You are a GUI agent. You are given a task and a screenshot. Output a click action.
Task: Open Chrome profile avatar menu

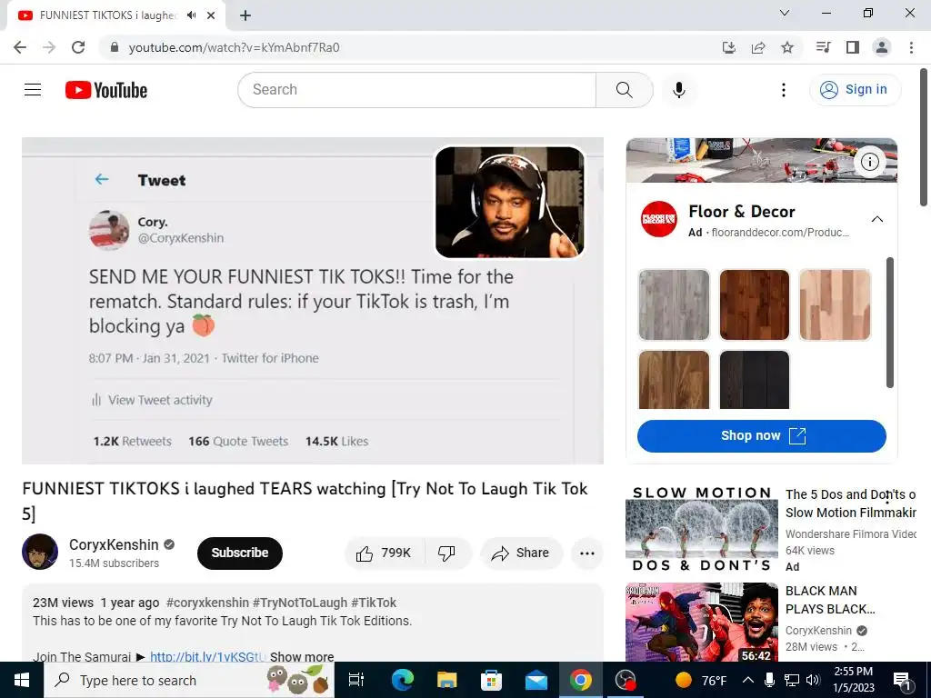pos(882,47)
